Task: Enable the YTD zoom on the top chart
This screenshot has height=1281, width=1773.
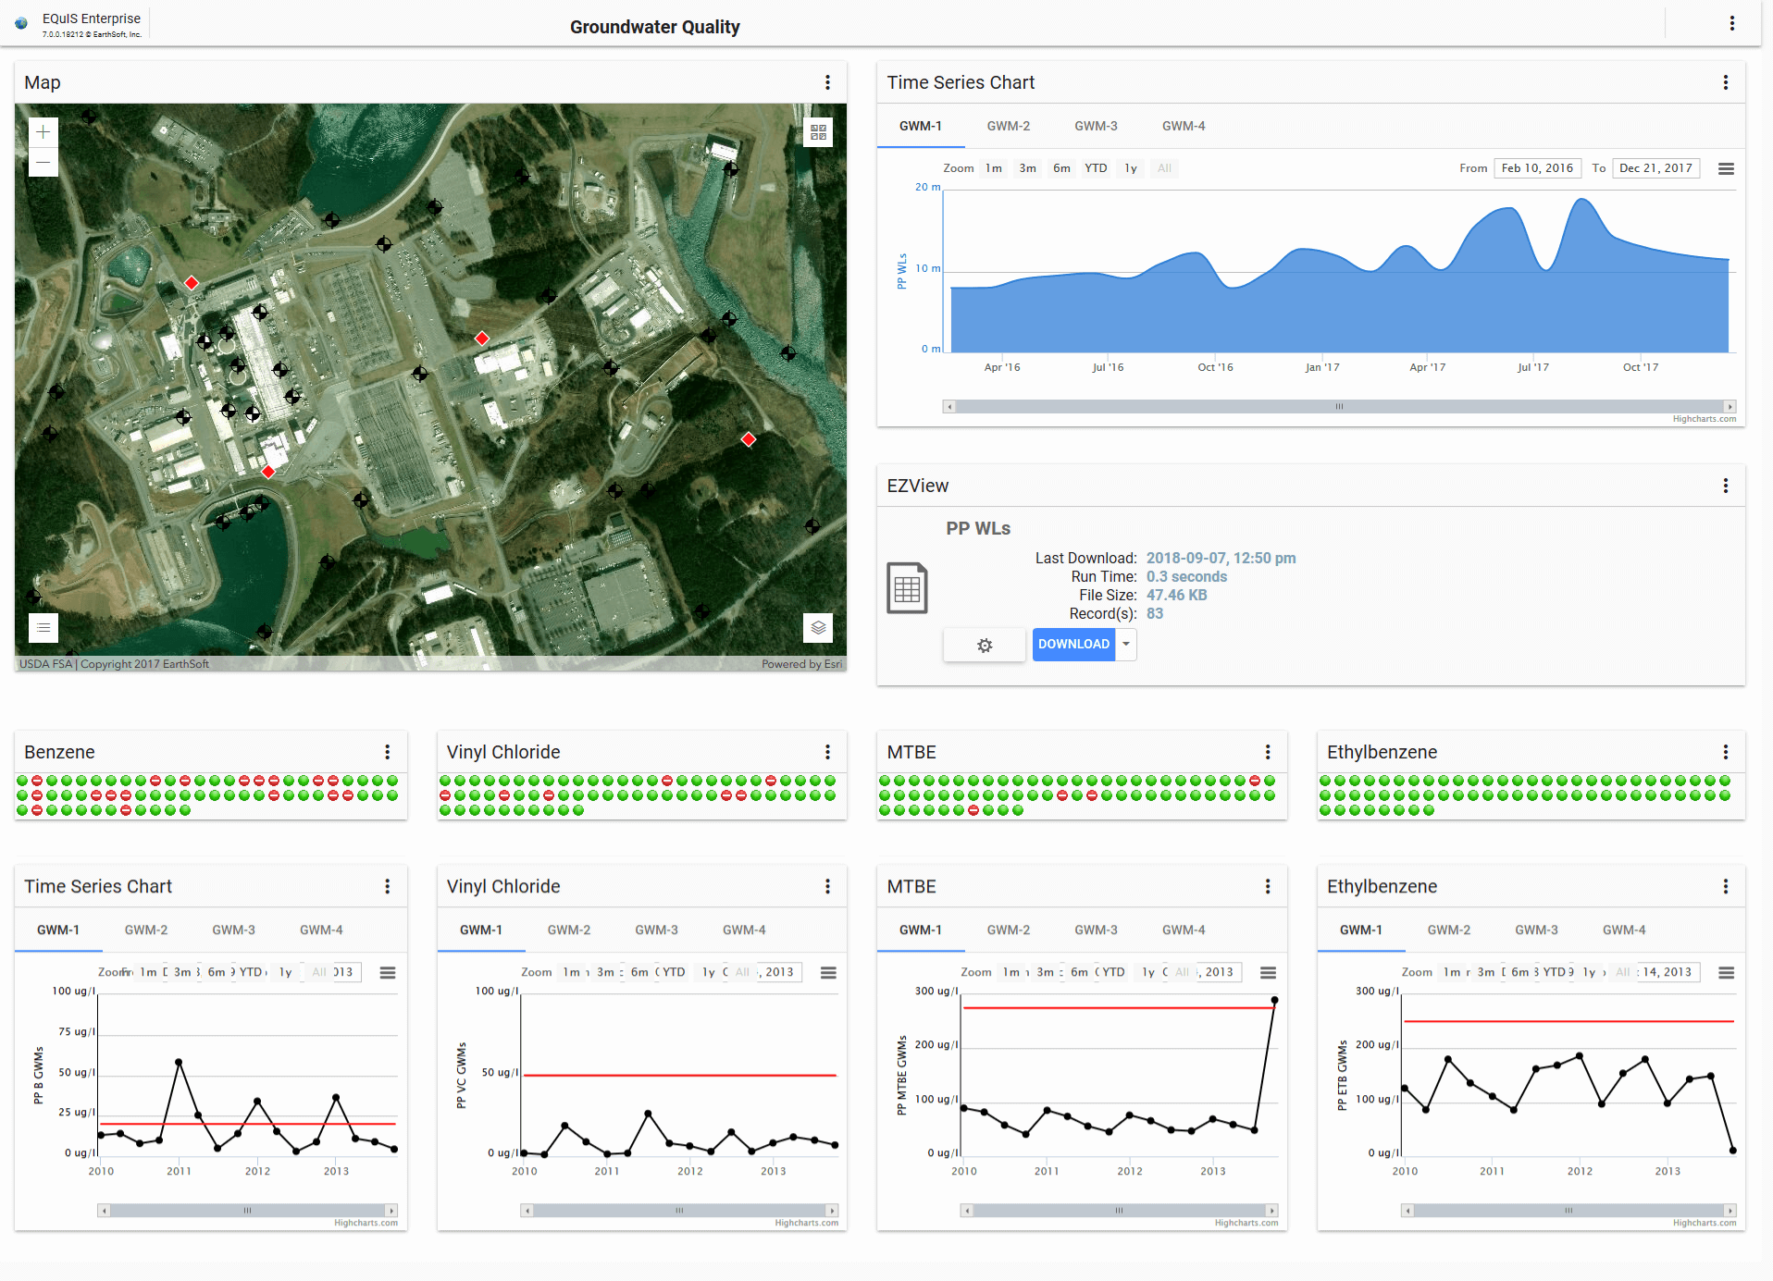Action: tap(1096, 167)
